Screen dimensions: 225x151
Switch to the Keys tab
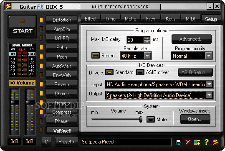point(171,19)
